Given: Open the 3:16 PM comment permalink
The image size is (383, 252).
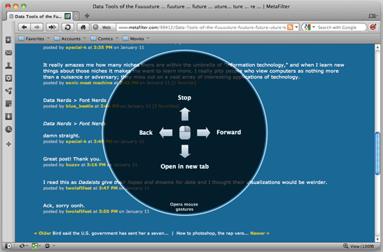Looking at the screenshot, I should click(96, 165).
